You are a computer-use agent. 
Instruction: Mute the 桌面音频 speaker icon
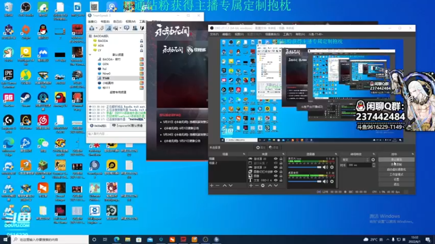point(325,181)
